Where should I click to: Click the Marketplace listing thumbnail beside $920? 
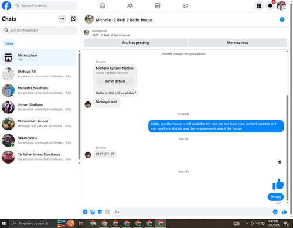87,32
